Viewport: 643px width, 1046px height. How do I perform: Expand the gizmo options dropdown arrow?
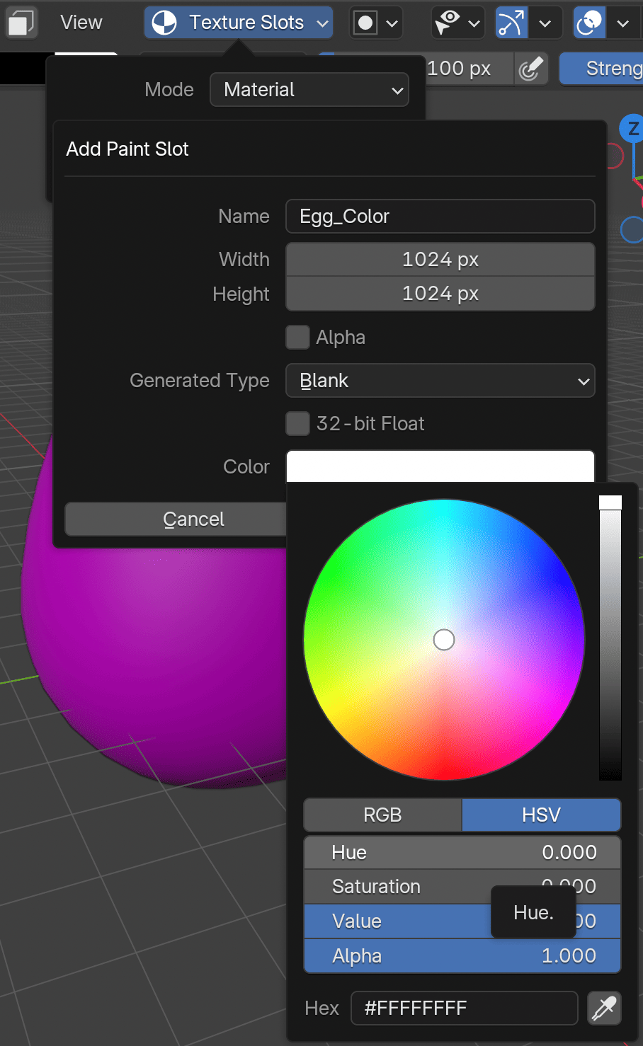(545, 23)
